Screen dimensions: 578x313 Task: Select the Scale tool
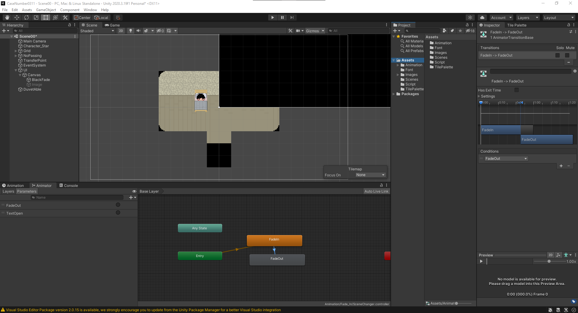click(36, 17)
